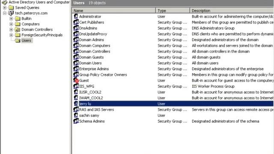
Task: Select the Domain Admins group name
Action: click(92, 40)
